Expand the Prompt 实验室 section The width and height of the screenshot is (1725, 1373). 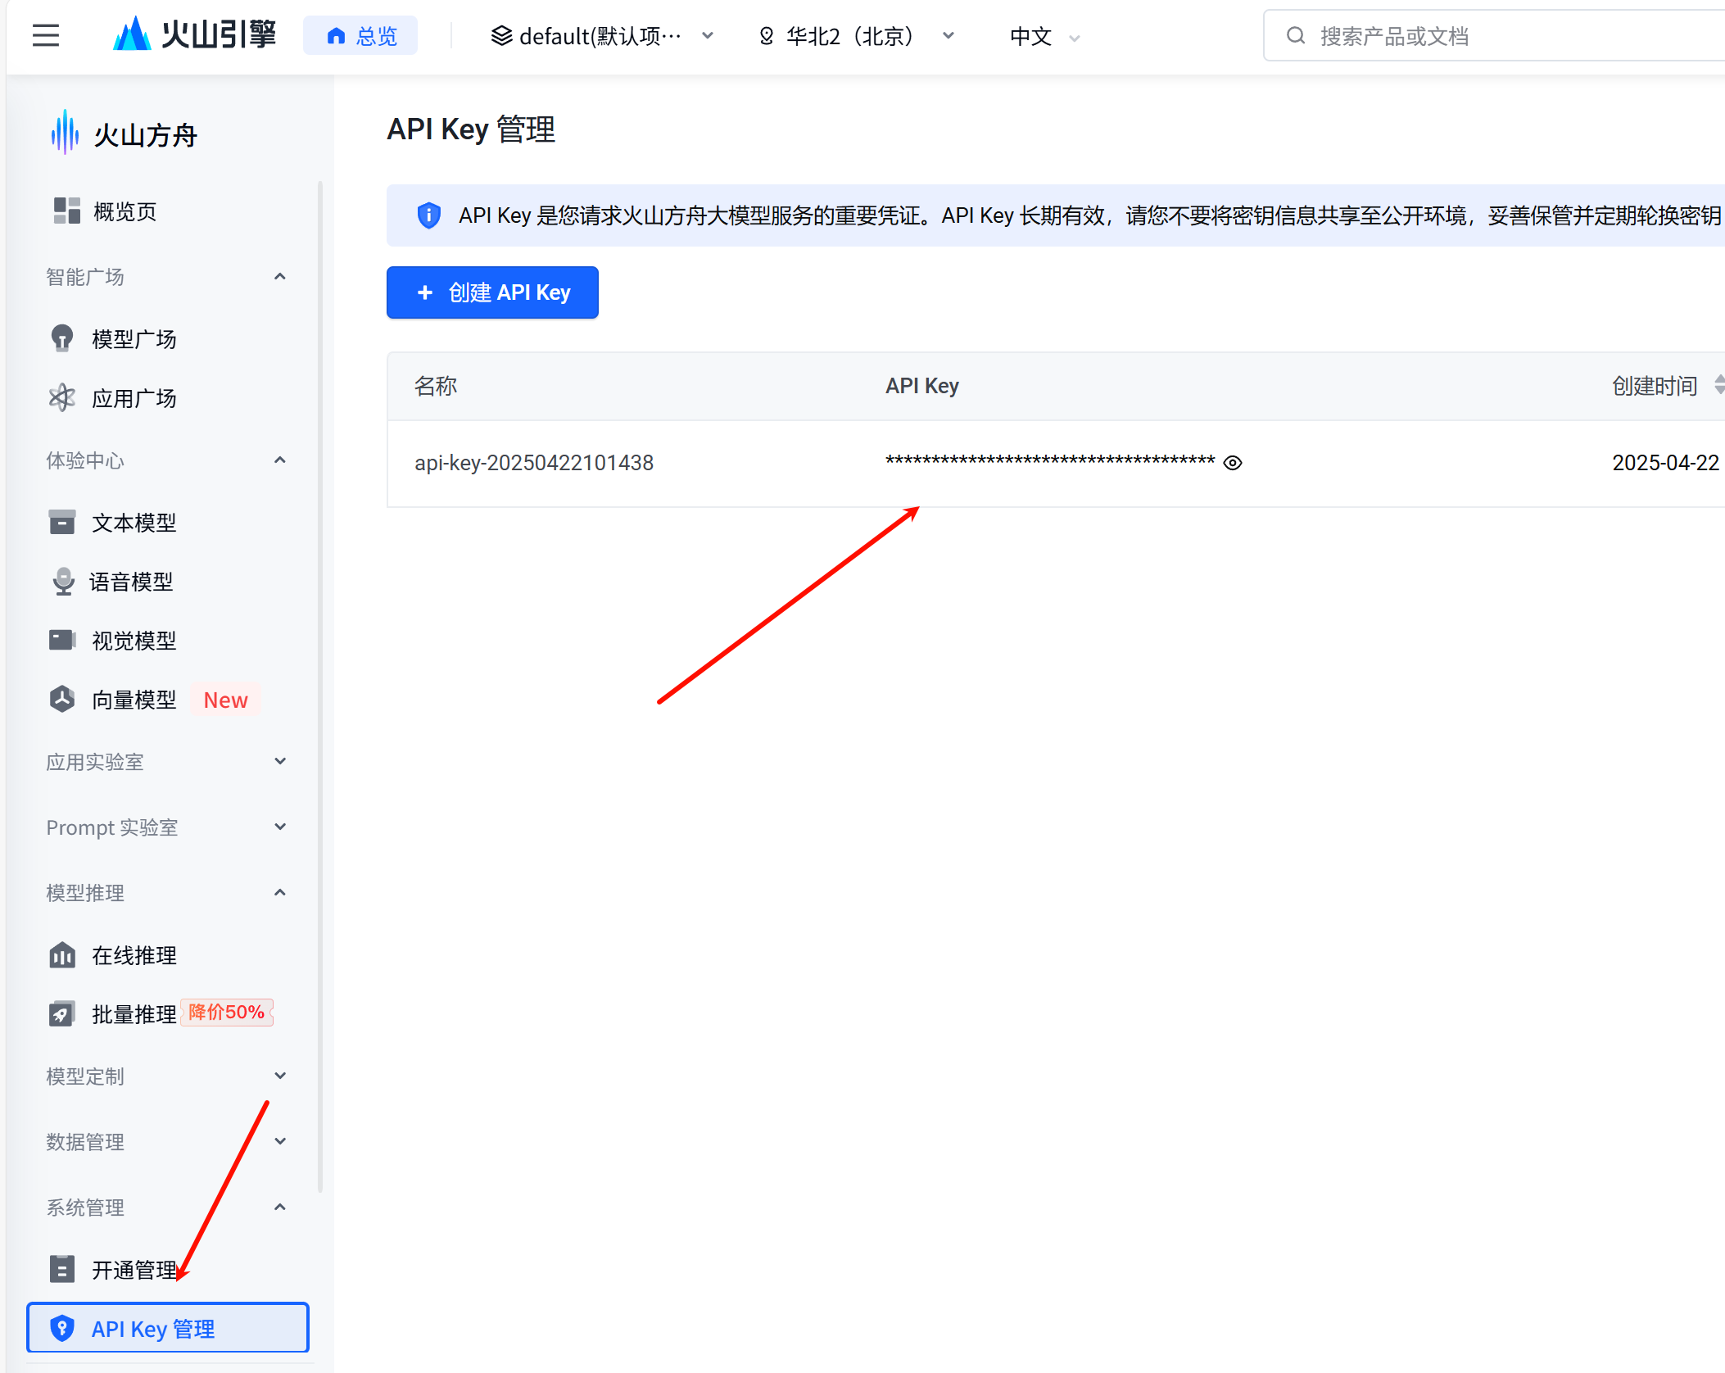(279, 827)
